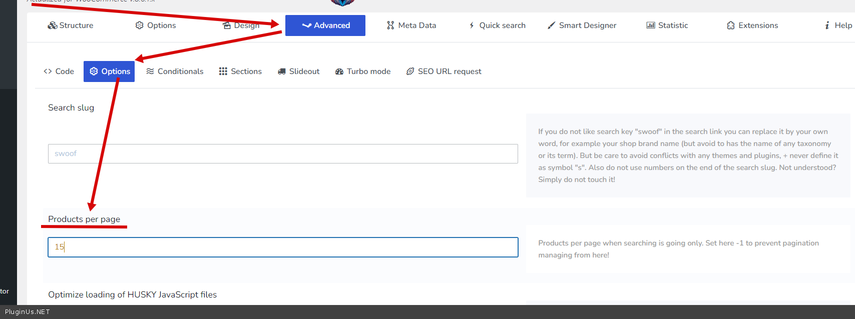Click the Help info icon
The height and width of the screenshot is (319, 855).
point(827,25)
